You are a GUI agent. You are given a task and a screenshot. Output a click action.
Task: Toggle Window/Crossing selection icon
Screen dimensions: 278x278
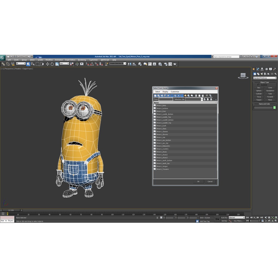42,64
